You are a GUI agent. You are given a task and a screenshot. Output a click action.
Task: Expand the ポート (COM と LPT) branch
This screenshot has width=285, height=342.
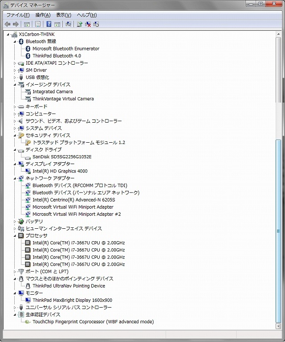point(15,272)
